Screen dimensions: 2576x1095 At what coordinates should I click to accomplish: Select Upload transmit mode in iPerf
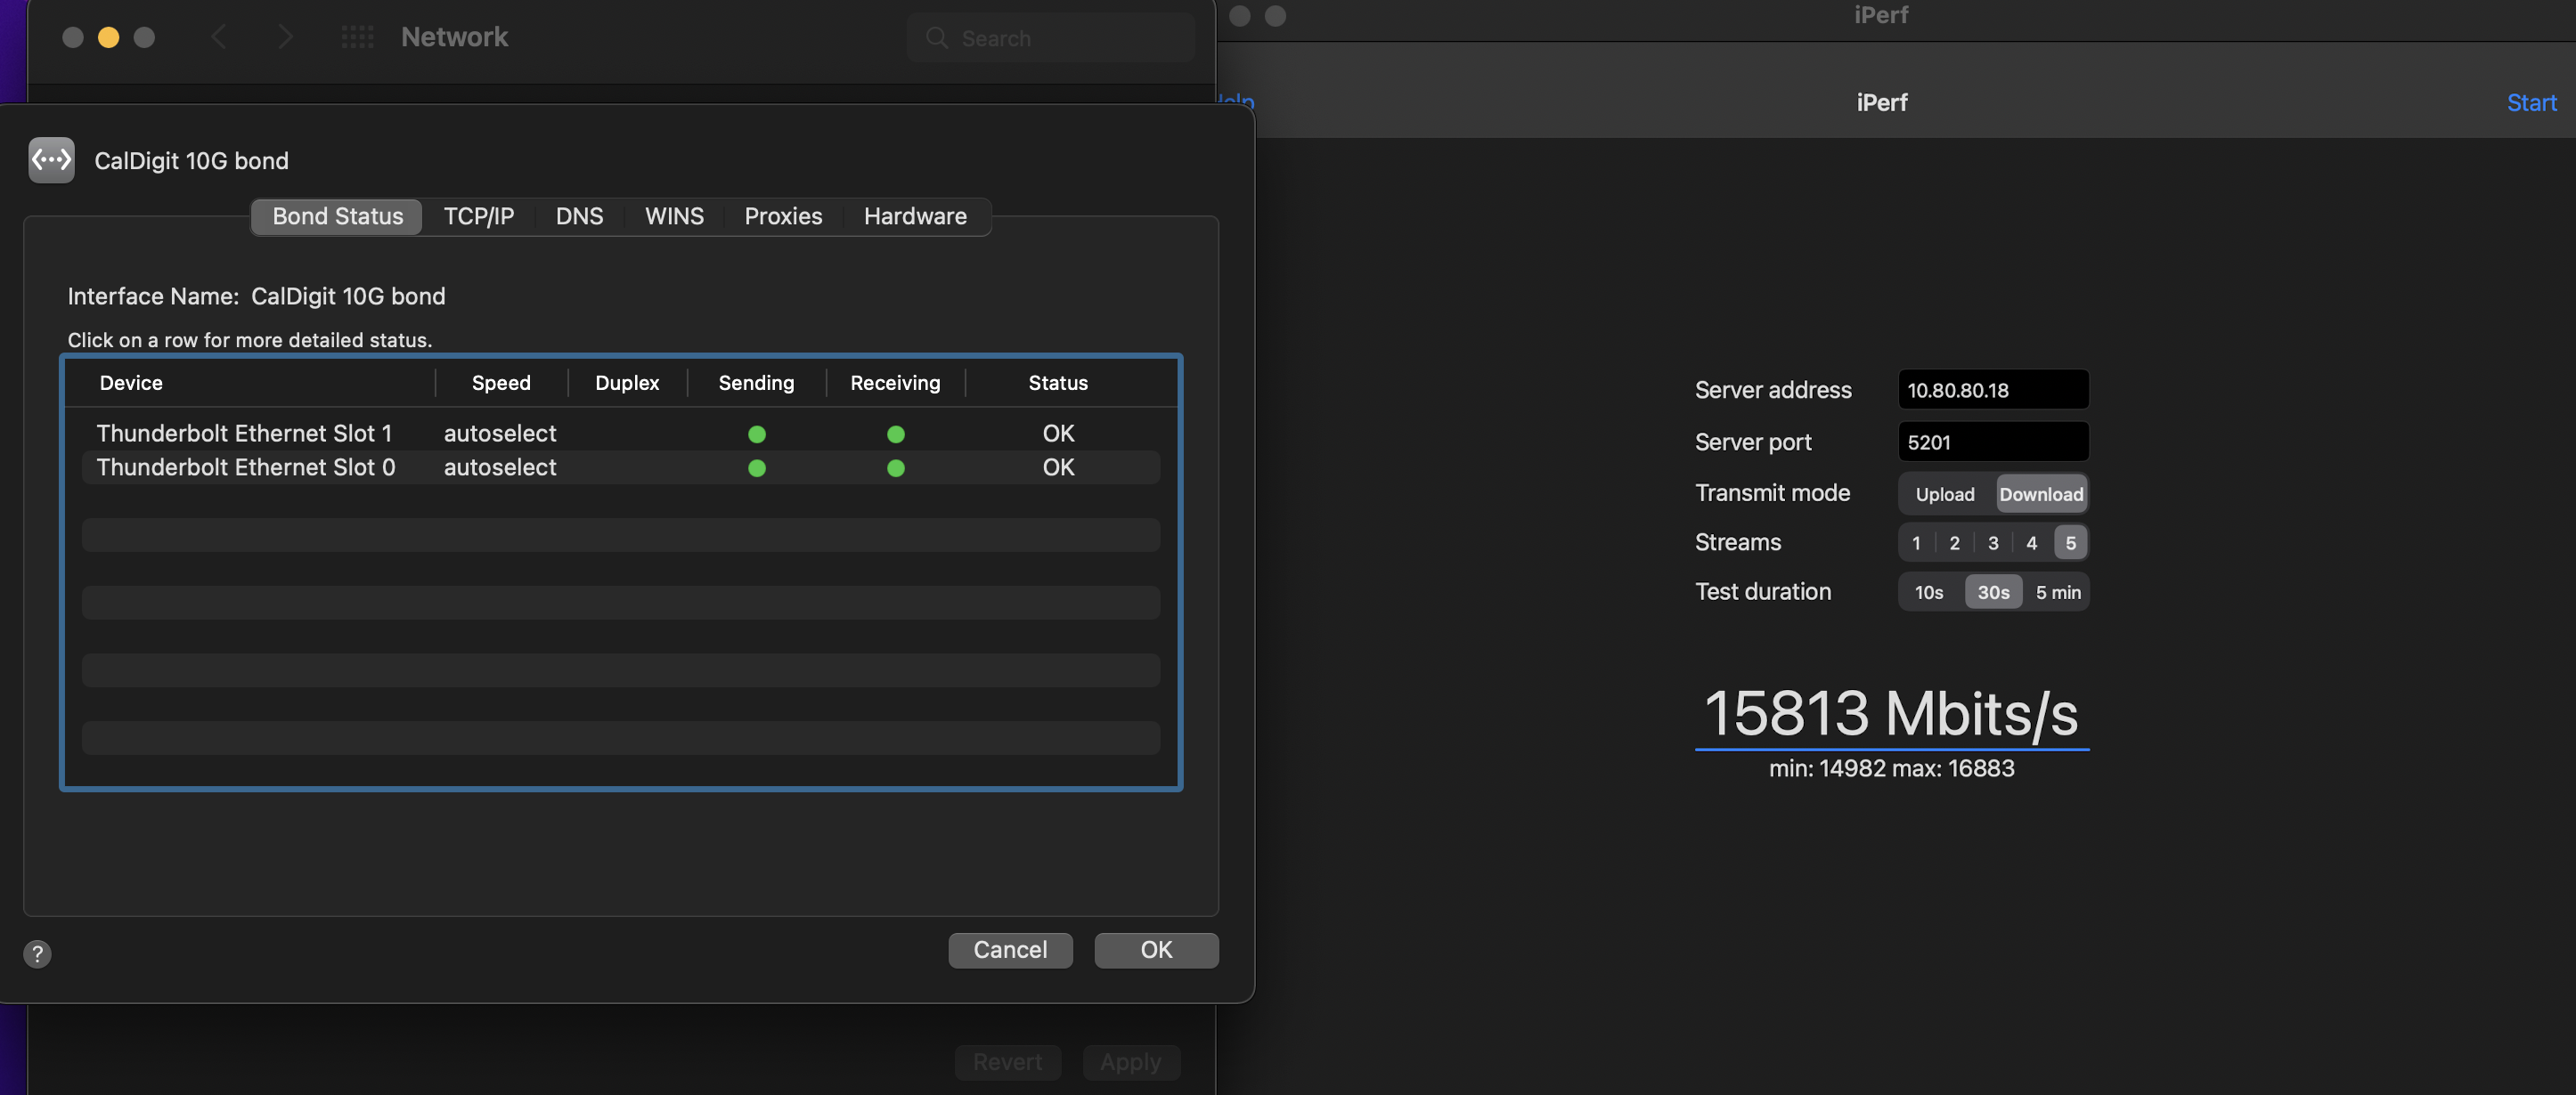point(1944,493)
